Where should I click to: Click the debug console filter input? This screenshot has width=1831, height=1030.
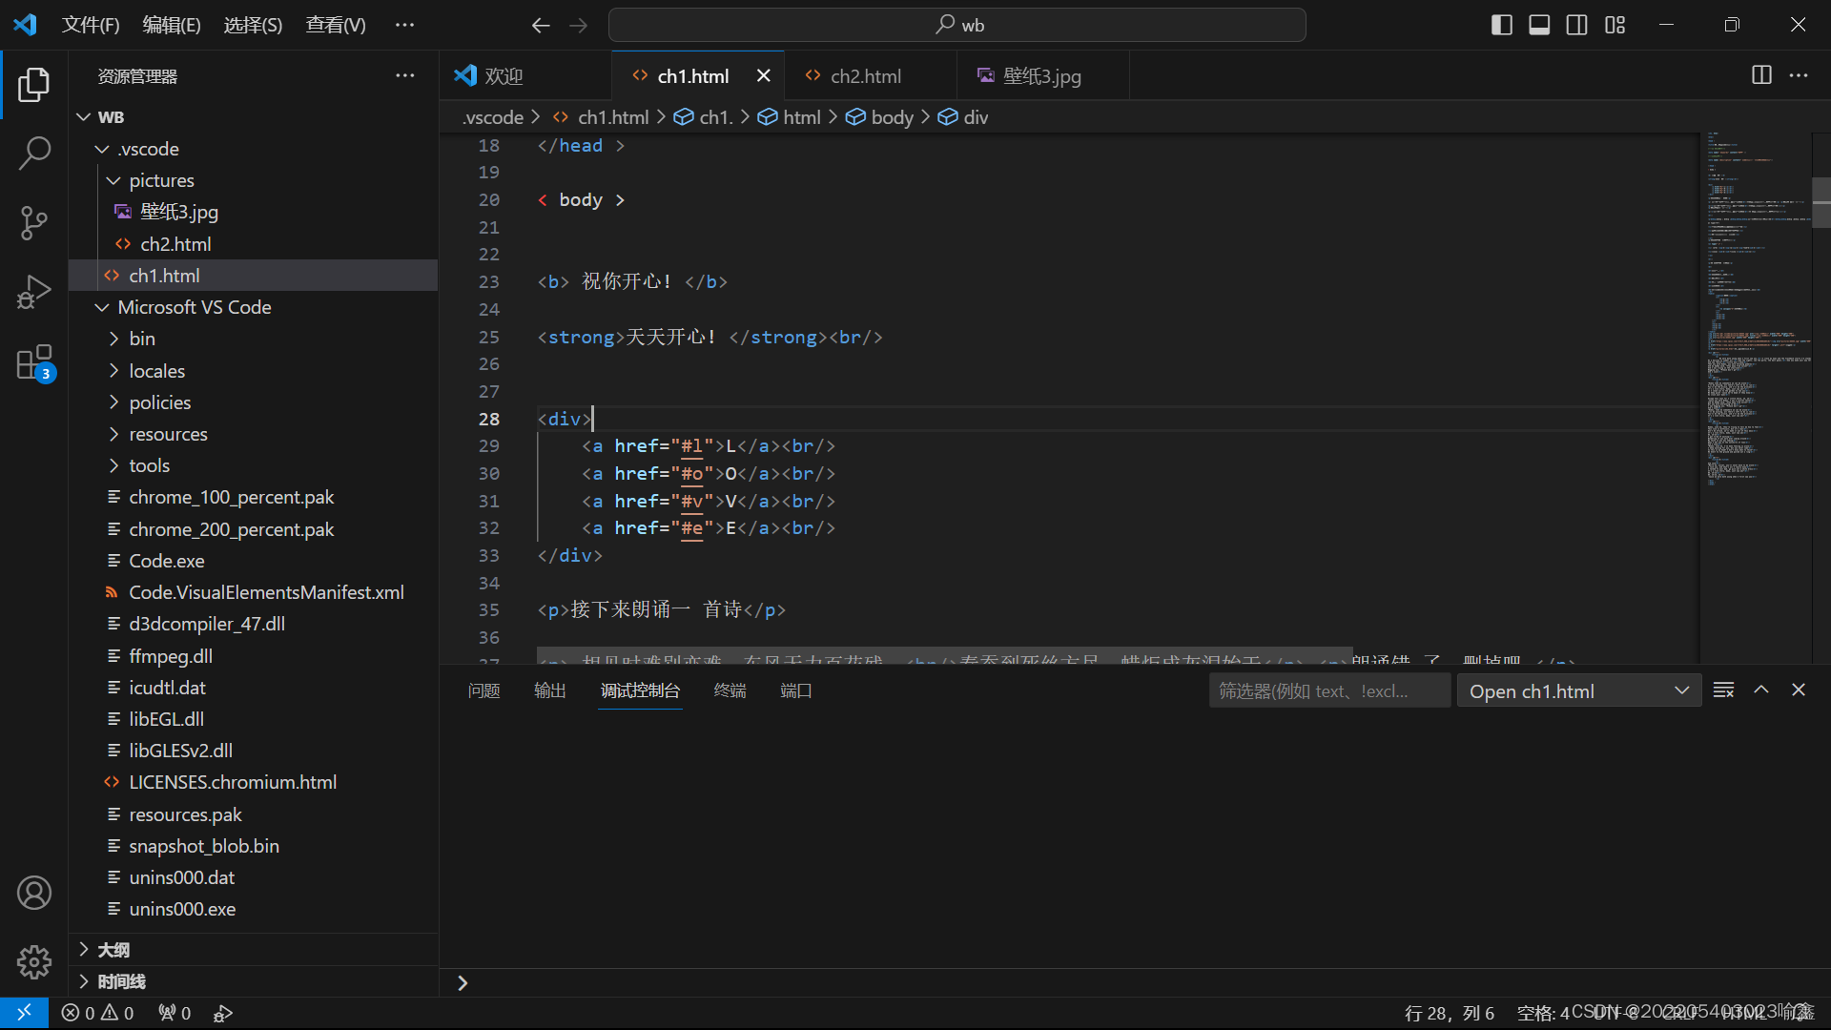pyautogui.click(x=1328, y=690)
